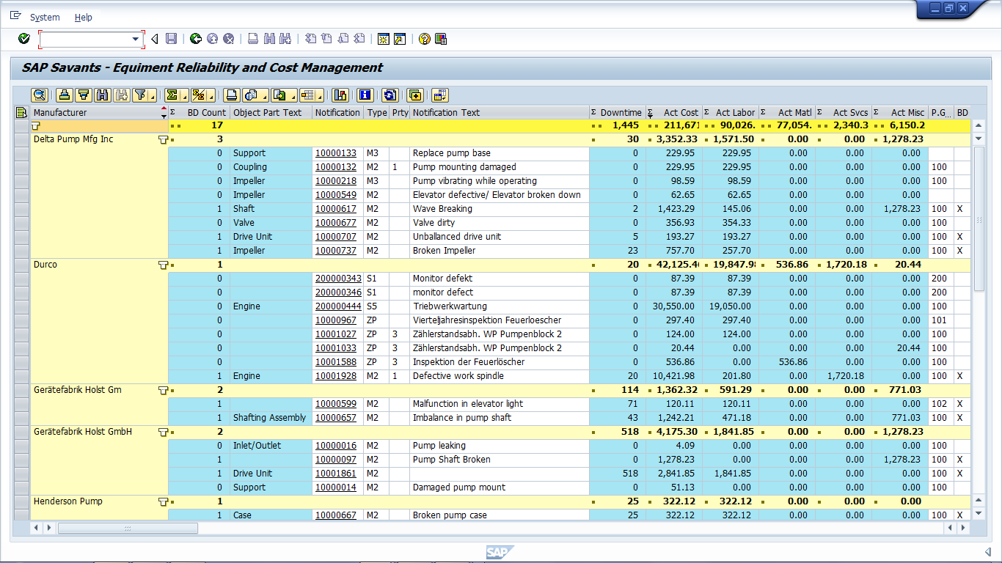Open the Subtotals dropdown arrow
The image size is (1002, 563).
211,95
